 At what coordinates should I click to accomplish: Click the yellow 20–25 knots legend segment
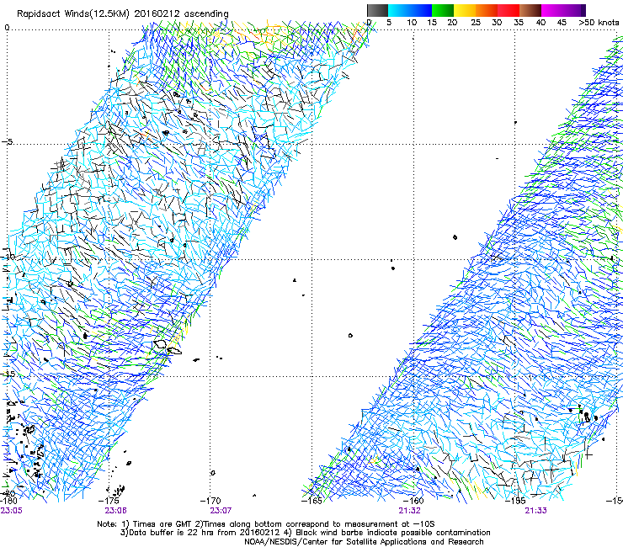pos(465,10)
